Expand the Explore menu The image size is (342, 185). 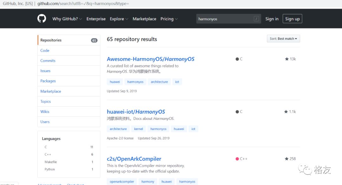click(x=119, y=19)
